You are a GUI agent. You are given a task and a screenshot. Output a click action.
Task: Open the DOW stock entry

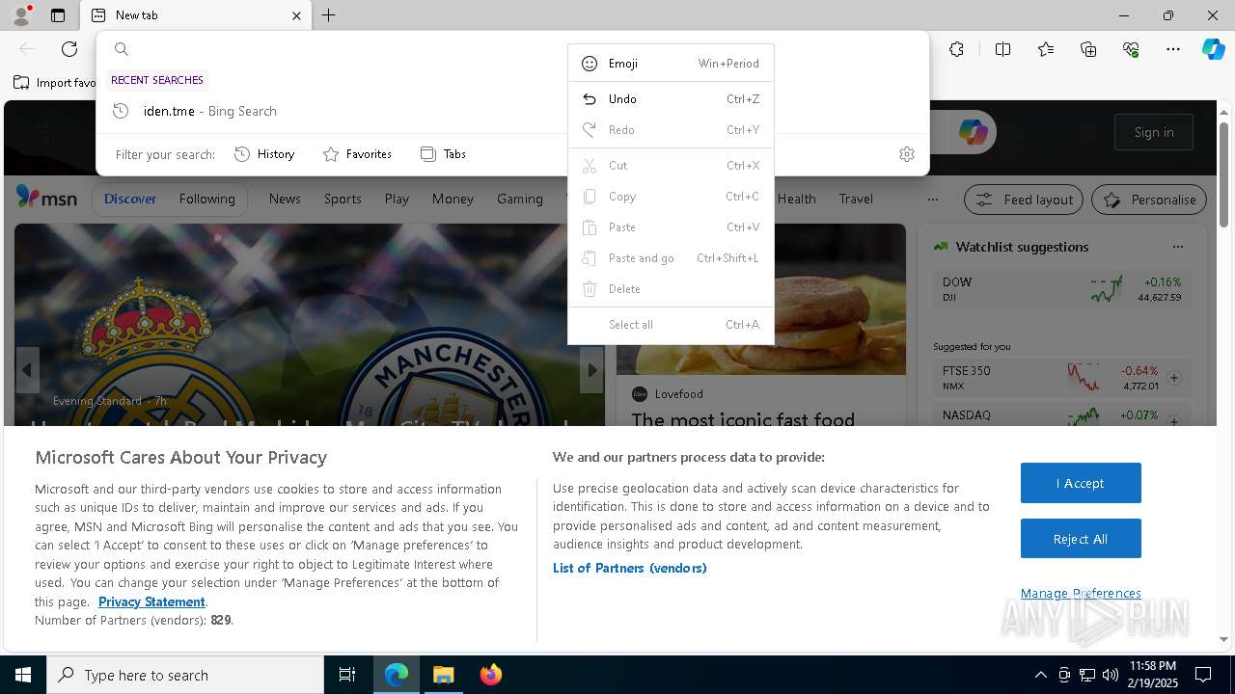coord(1061,289)
